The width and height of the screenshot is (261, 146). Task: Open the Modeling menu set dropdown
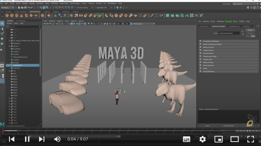(x=7, y=7)
